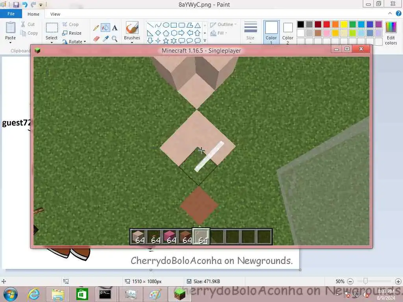The height and width of the screenshot is (302, 403).
Task: Expand the Paste dropdown arrow
Action: 10,42
